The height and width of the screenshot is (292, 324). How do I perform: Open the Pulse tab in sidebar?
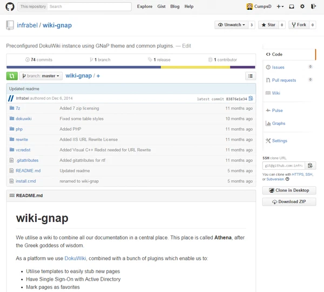click(277, 110)
